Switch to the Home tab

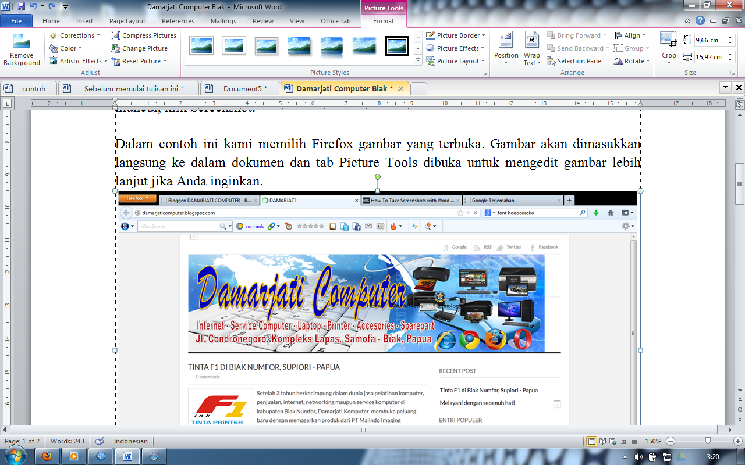[x=51, y=21]
